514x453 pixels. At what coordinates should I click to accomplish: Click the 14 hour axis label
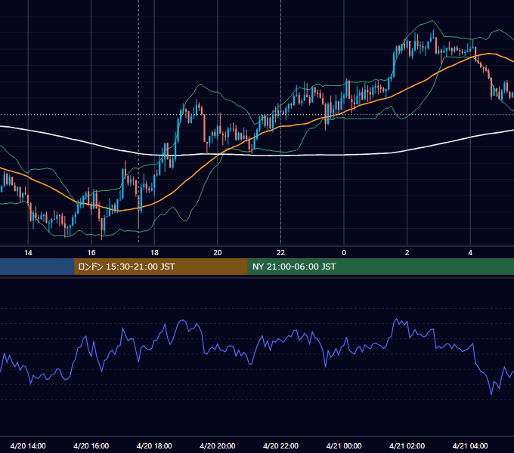coord(28,253)
